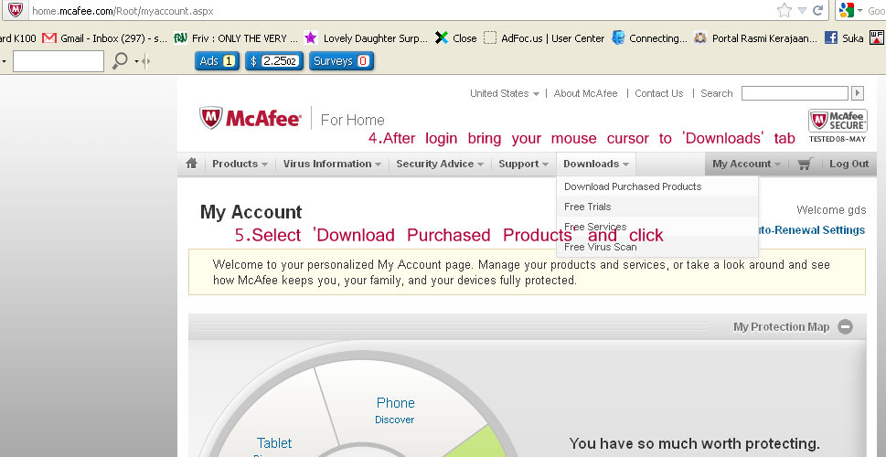Expand the Security Advice menu

click(x=440, y=164)
